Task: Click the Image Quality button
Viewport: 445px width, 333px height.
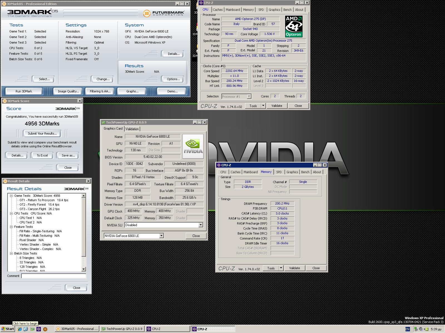Action: click(68, 91)
